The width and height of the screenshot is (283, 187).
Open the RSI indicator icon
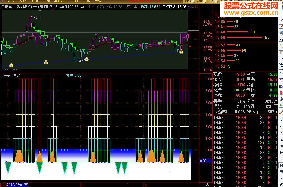tap(281, 86)
